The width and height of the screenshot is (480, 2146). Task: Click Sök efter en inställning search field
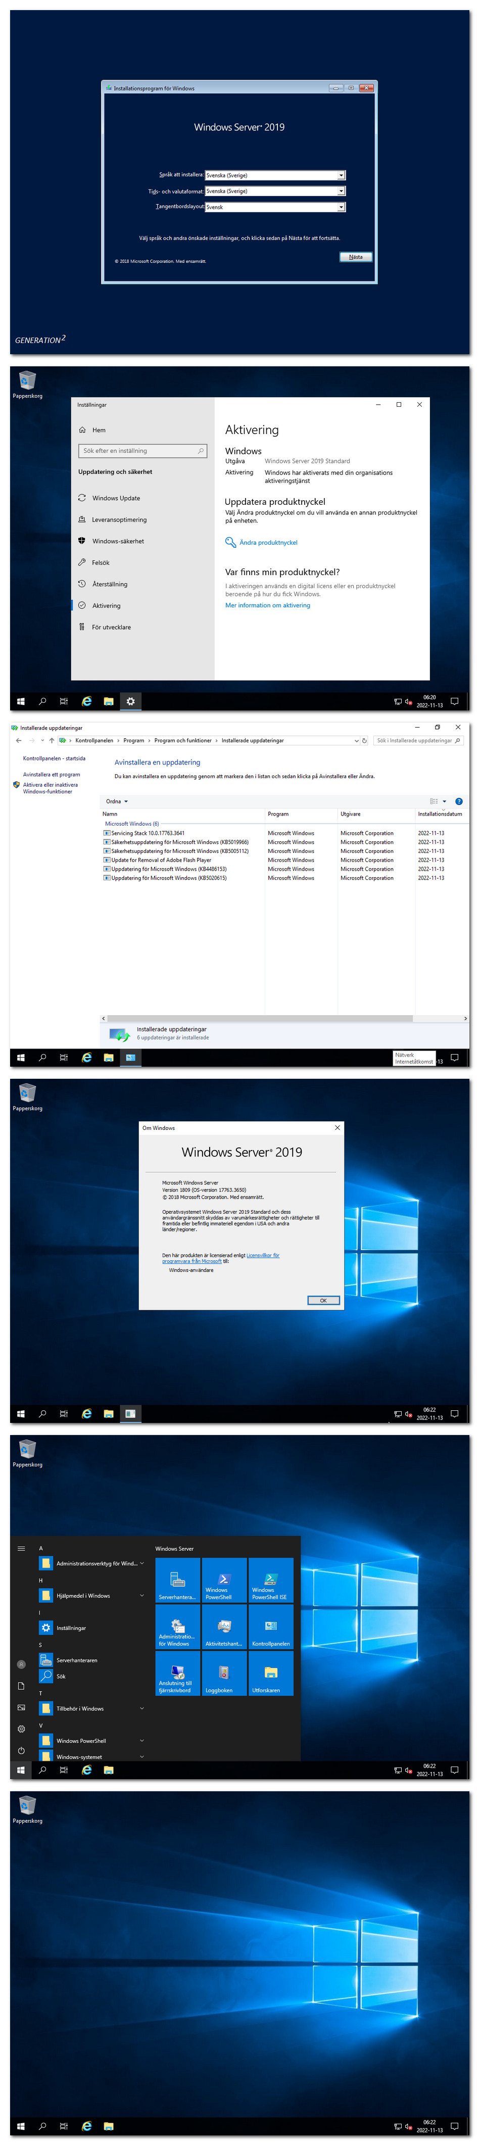142,451
